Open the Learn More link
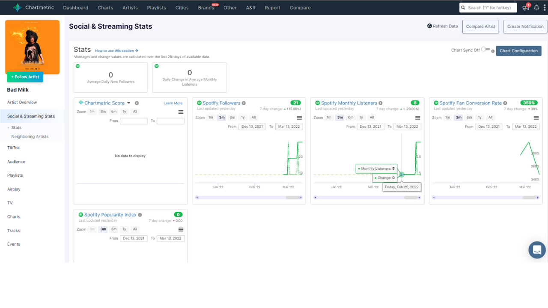Image resolution: width=548 pixels, height=308 pixels. click(x=173, y=103)
